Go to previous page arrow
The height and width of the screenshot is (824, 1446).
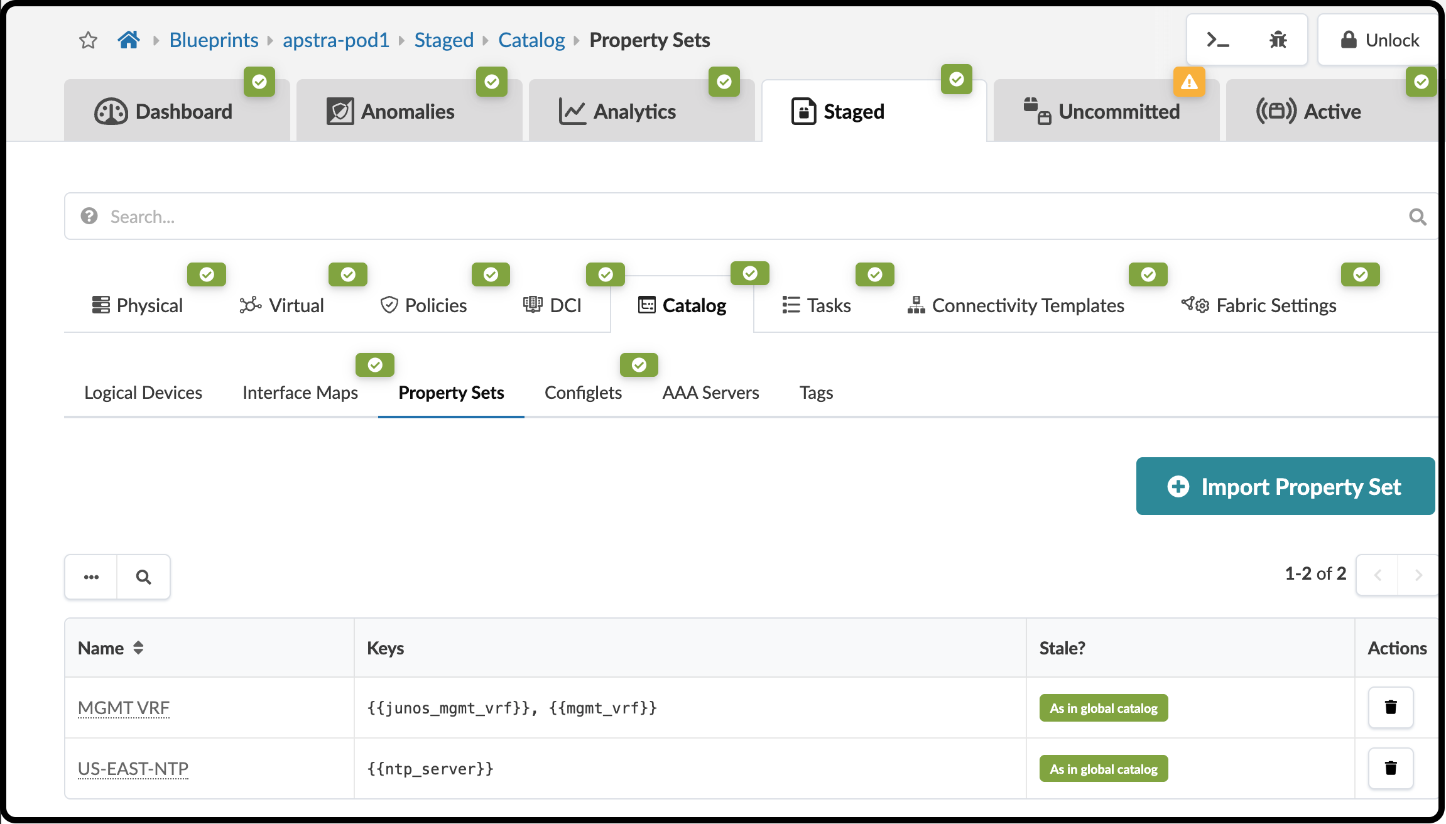tap(1378, 575)
